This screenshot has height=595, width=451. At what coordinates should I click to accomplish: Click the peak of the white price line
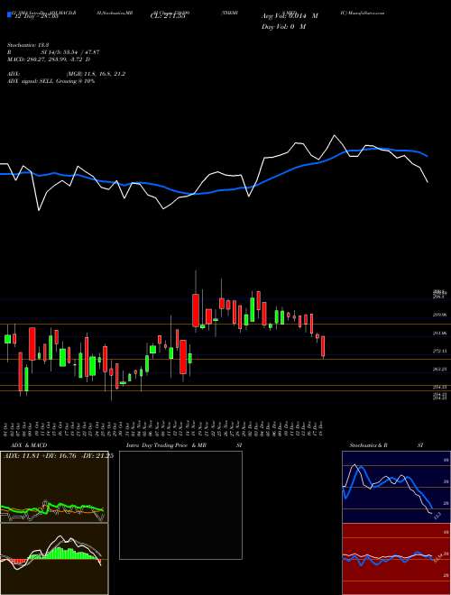tap(335, 135)
